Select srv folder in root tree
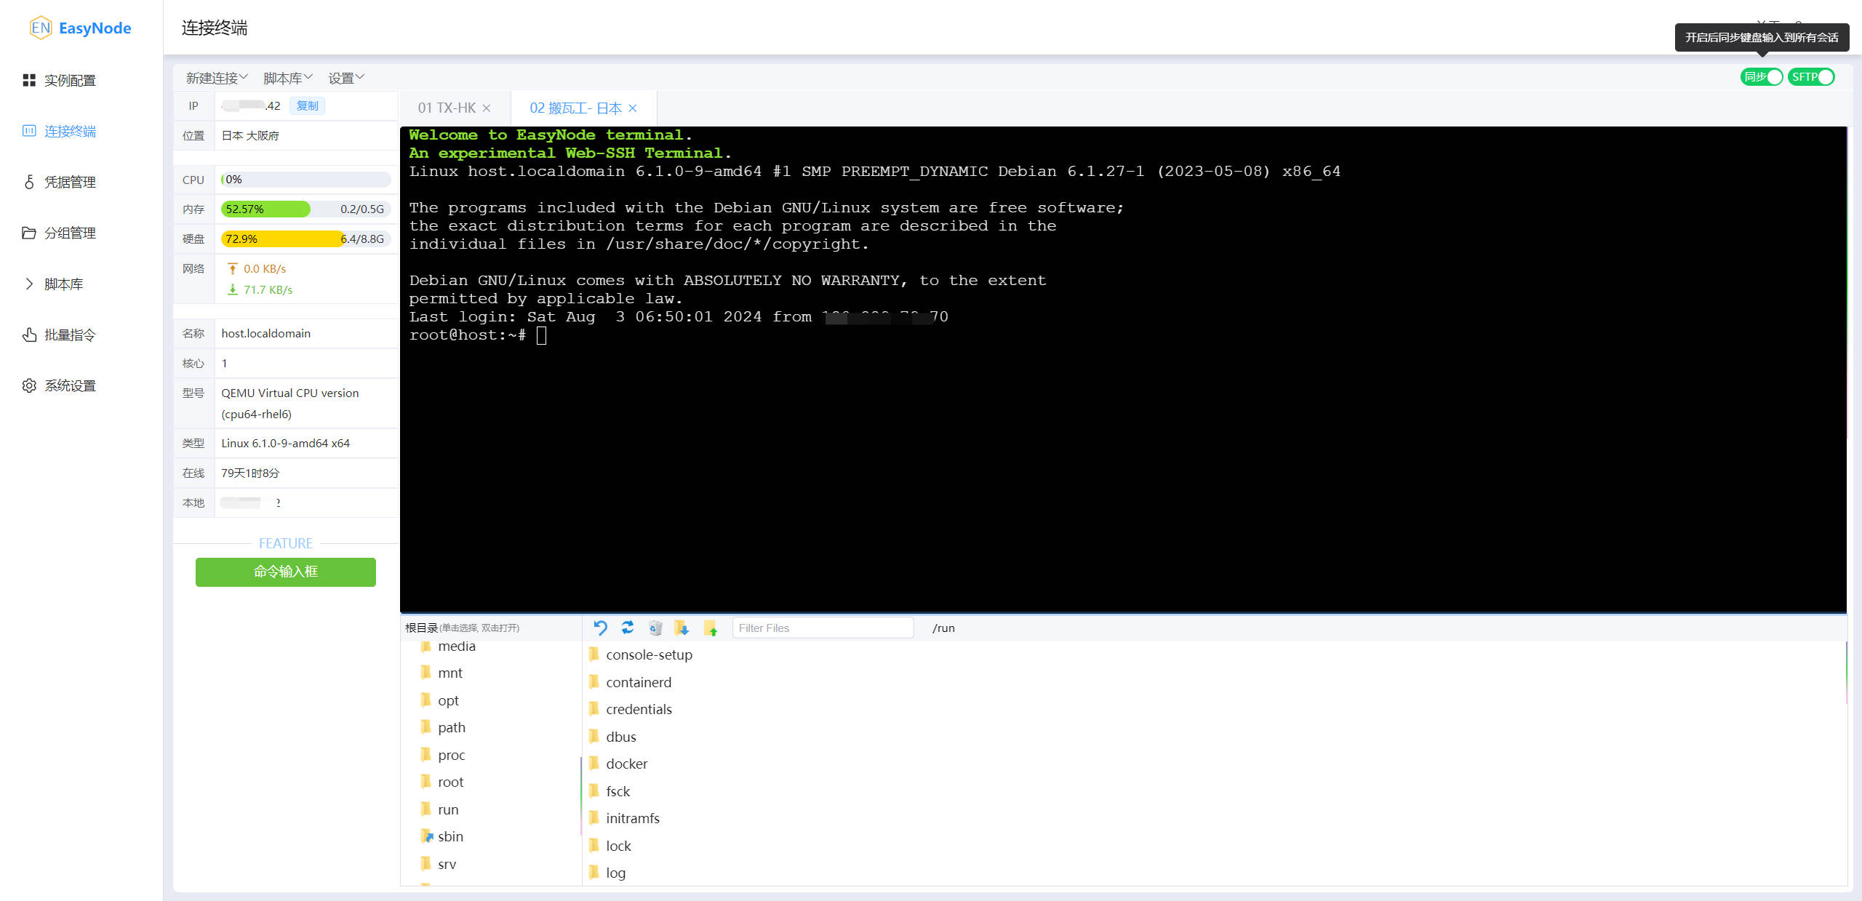This screenshot has height=901, width=1862. (447, 864)
